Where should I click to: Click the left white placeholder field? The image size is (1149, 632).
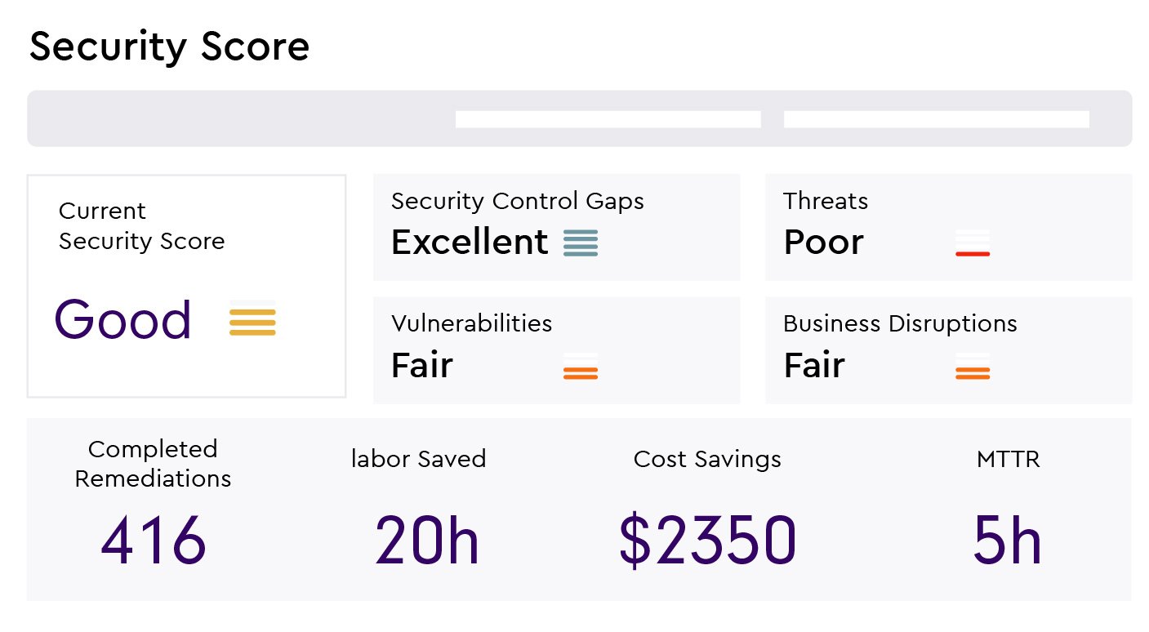click(608, 119)
